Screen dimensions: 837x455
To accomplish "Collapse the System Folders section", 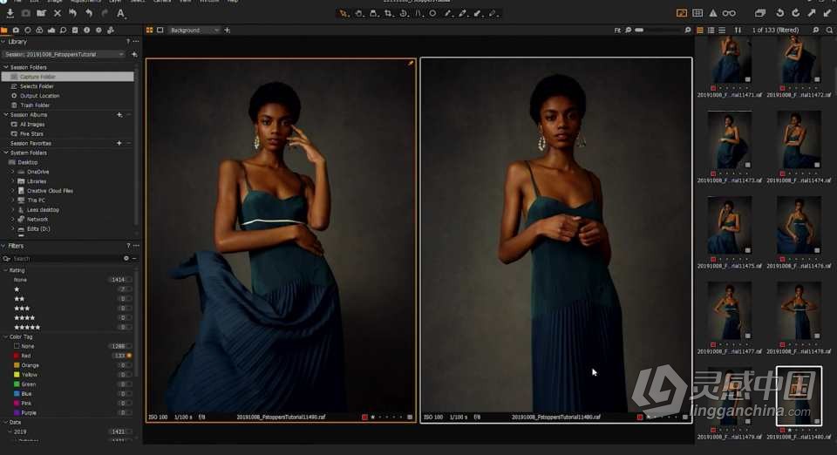I will coord(6,153).
